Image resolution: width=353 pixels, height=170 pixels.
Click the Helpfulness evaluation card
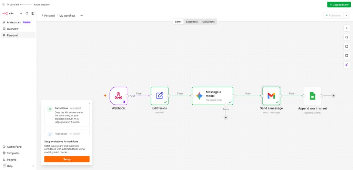pos(67,133)
